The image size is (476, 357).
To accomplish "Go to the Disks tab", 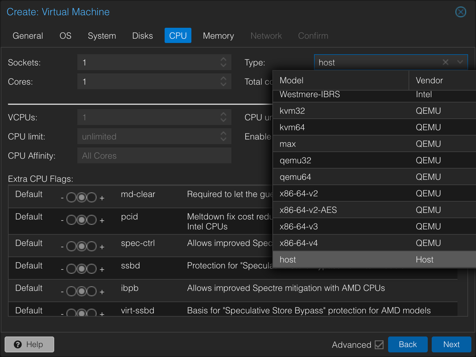I will pyautogui.click(x=142, y=36).
